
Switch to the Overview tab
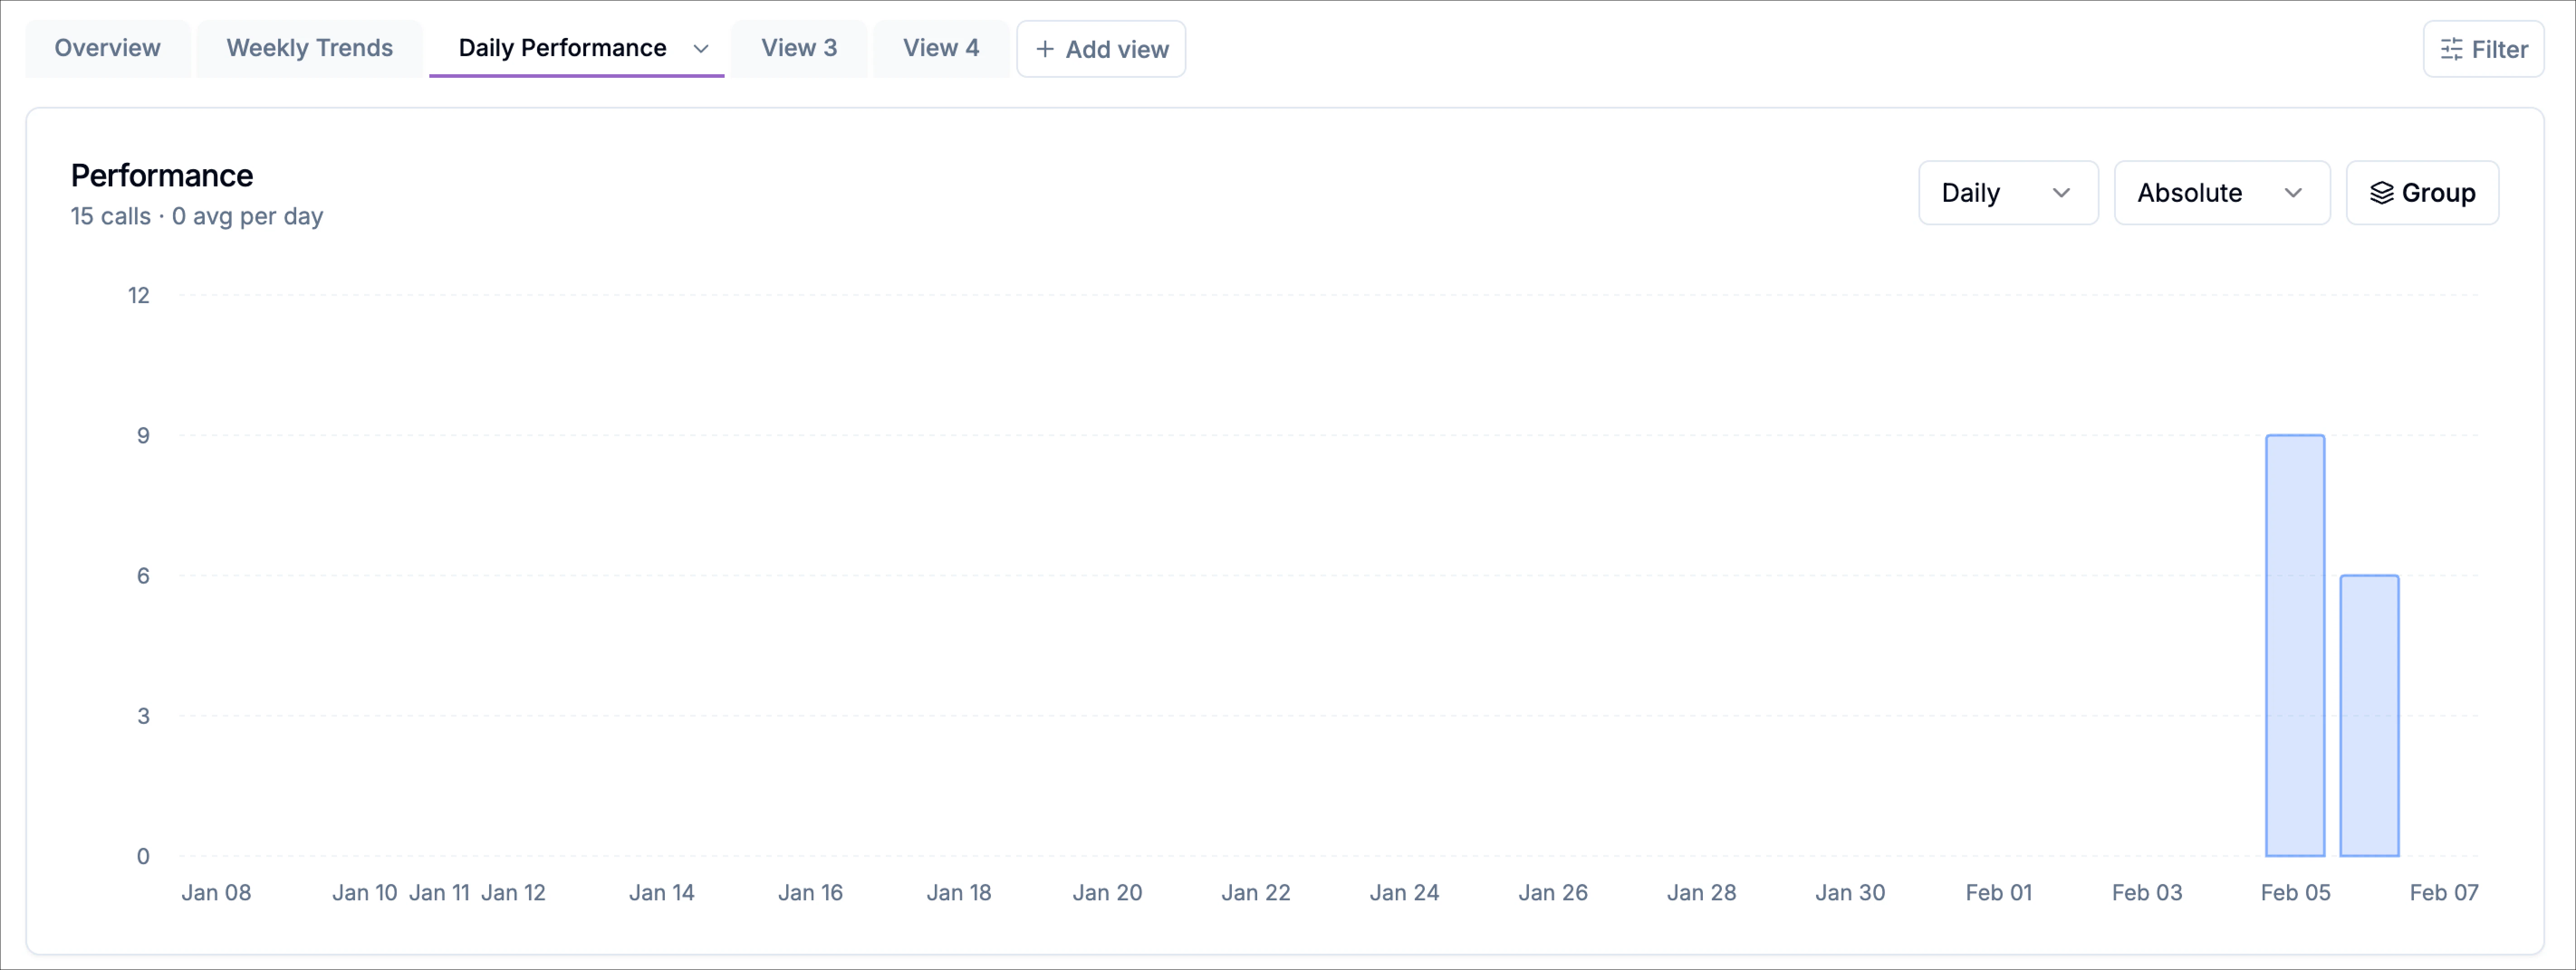point(107,48)
